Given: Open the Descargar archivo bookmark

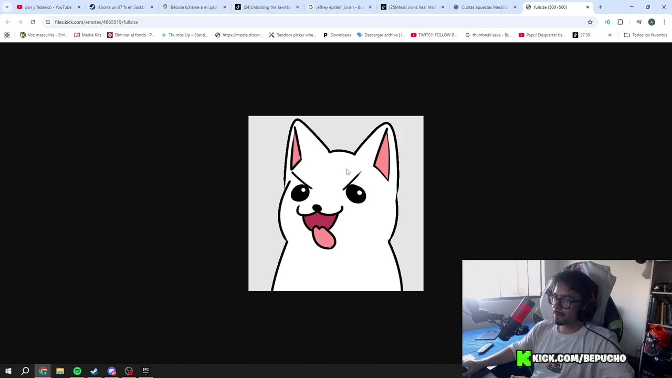Looking at the screenshot, I should point(381,35).
